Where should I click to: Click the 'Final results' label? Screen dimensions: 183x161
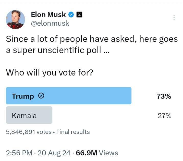click(x=73, y=132)
